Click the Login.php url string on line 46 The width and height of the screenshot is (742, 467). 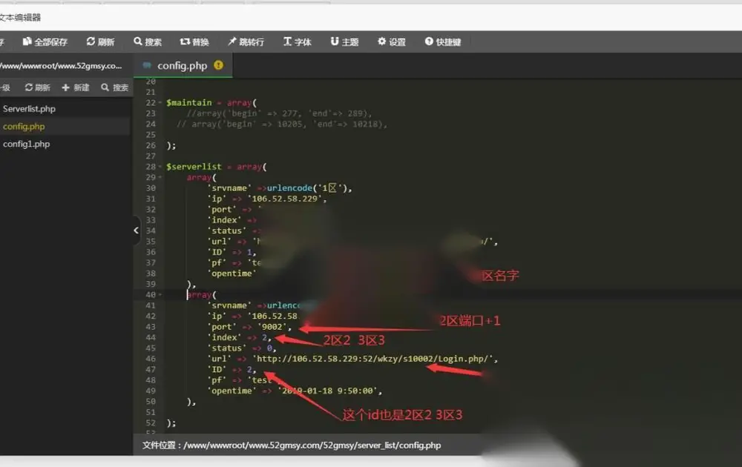pos(375,359)
